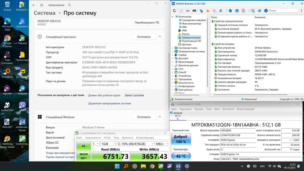Click the Перейменувати ПК button
304x171 pixels.
(147, 22)
